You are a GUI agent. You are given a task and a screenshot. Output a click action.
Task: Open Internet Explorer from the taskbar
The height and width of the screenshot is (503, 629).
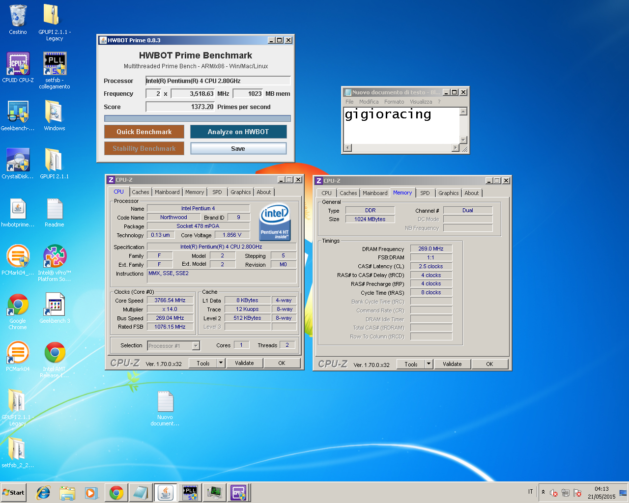[43, 493]
